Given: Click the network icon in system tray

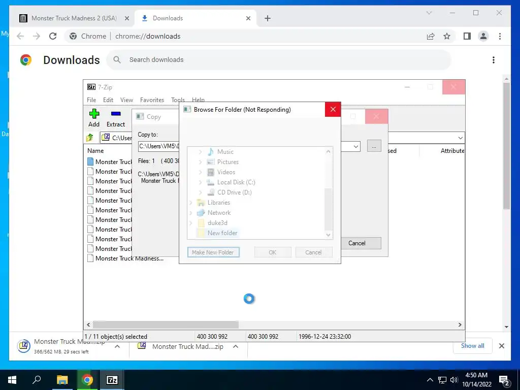Looking at the screenshot, I should [x=442, y=380].
